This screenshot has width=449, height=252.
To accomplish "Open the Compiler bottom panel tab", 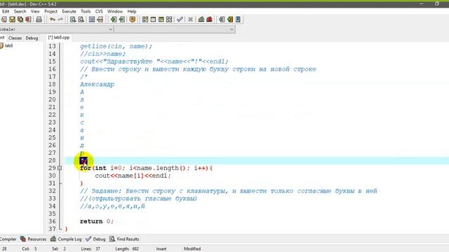I will coord(8,239).
